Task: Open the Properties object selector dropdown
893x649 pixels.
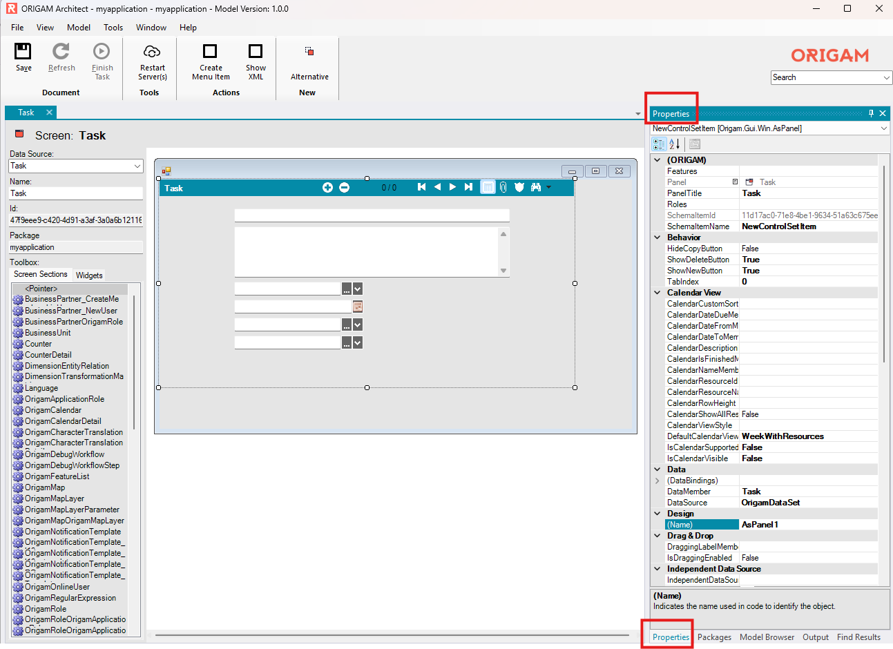Action: [x=883, y=128]
